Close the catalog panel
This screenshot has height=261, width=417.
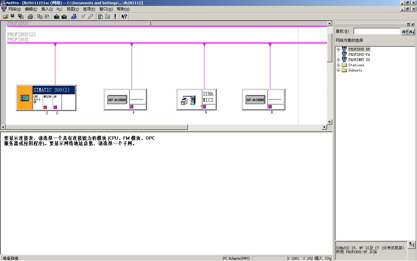413,24
